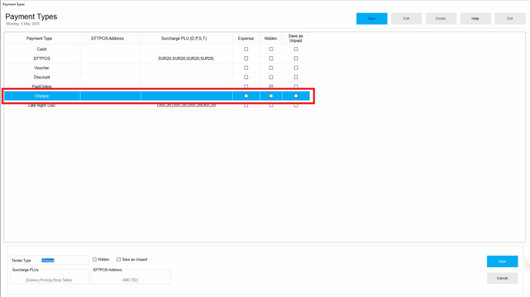
Task: Toggle Hidden checkbox for EFTPOS row
Action: [270, 58]
